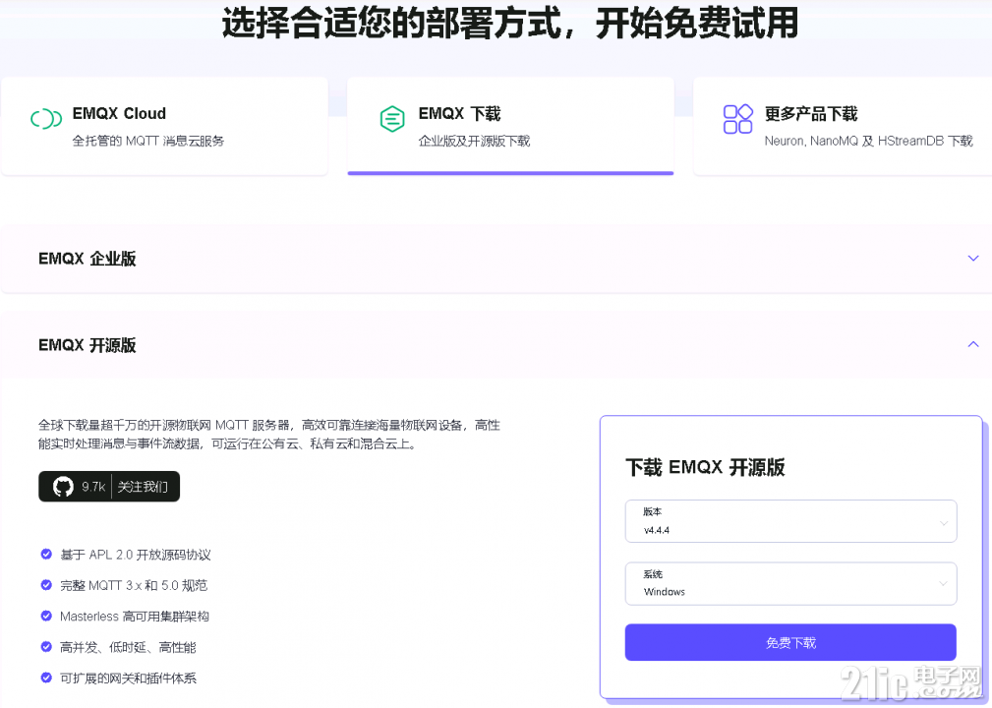Click the 关注我们 GitHub button
The width and height of the screenshot is (992, 708).
coord(143,487)
